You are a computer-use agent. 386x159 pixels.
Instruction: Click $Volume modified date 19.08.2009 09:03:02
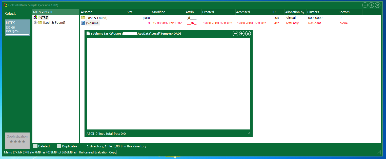pos(167,23)
